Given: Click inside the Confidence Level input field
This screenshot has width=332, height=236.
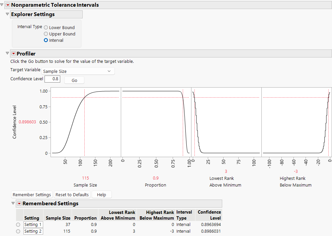Looking at the screenshot, I should [52, 79].
